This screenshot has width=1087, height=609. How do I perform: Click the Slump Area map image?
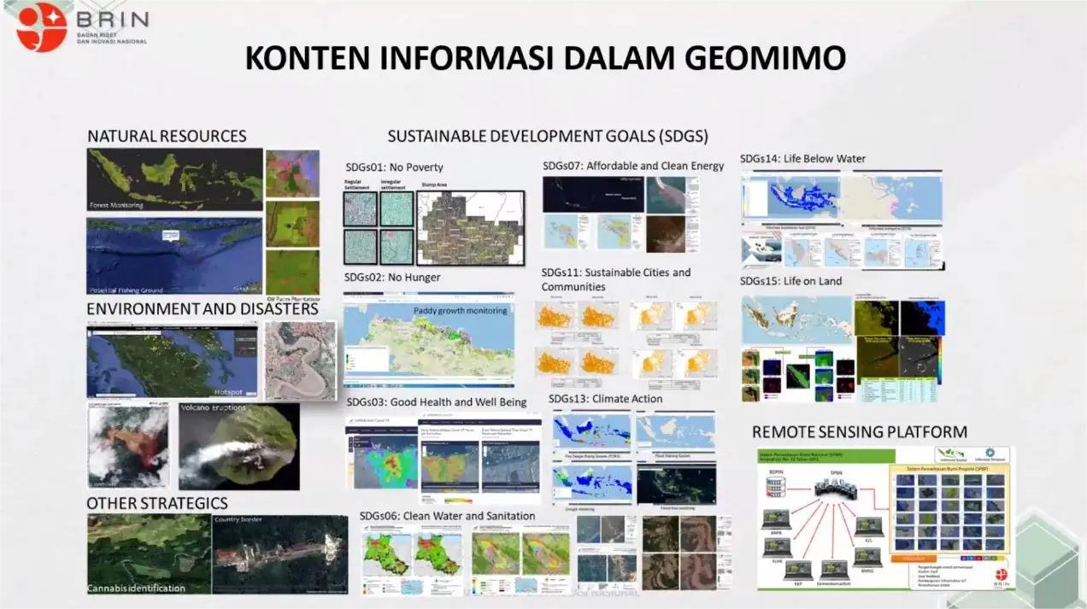pyautogui.click(x=470, y=226)
